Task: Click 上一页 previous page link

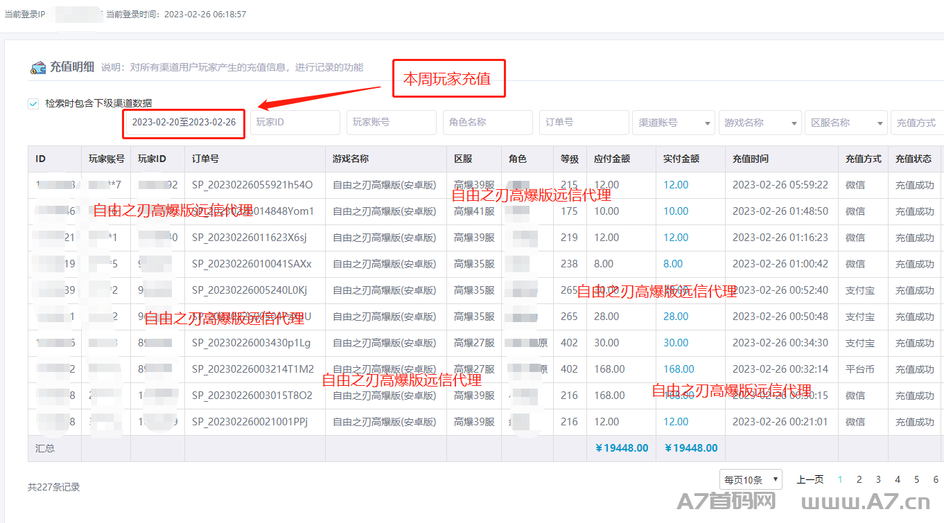Action: pyautogui.click(x=810, y=479)
